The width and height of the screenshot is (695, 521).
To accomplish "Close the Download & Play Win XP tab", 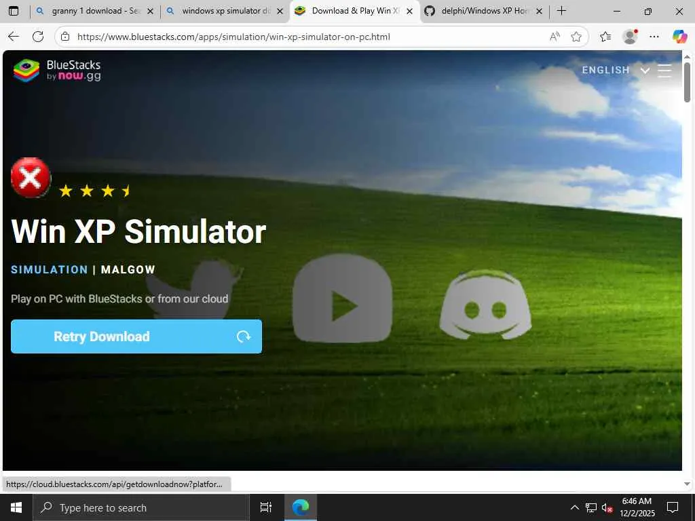I will click(409, 12).
